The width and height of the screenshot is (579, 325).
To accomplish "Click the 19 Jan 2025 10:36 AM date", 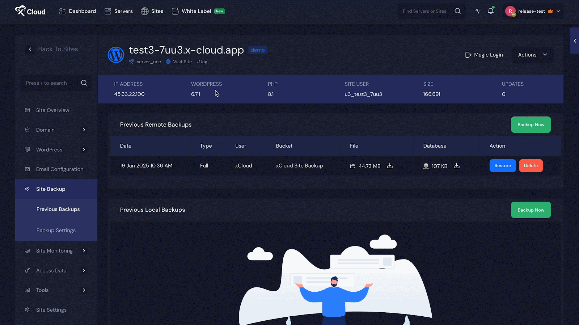I will tap(146, 166).
